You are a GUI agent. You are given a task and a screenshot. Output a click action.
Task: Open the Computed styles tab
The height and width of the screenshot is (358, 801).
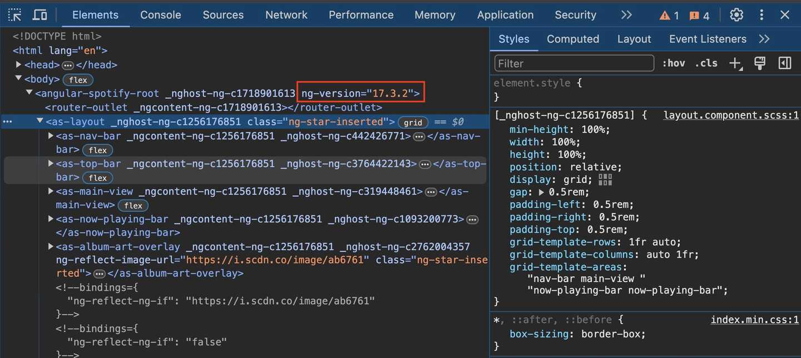[573, 39]
